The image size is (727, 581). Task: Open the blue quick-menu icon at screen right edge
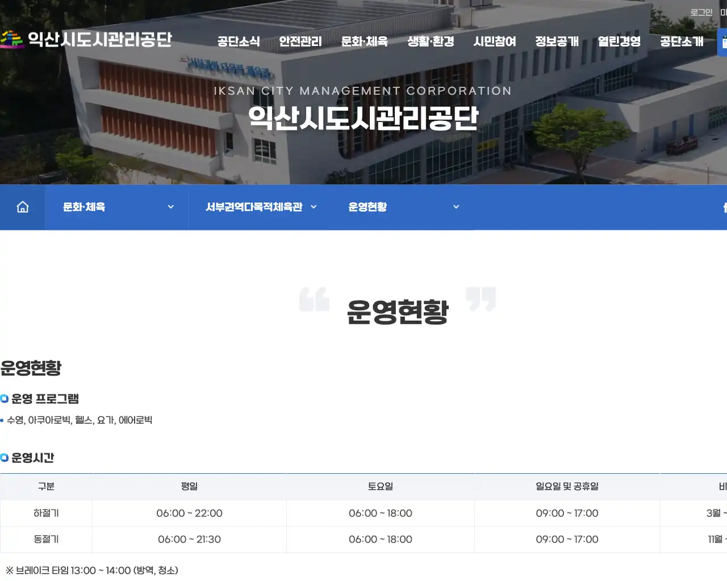click(x=722, y=41)
